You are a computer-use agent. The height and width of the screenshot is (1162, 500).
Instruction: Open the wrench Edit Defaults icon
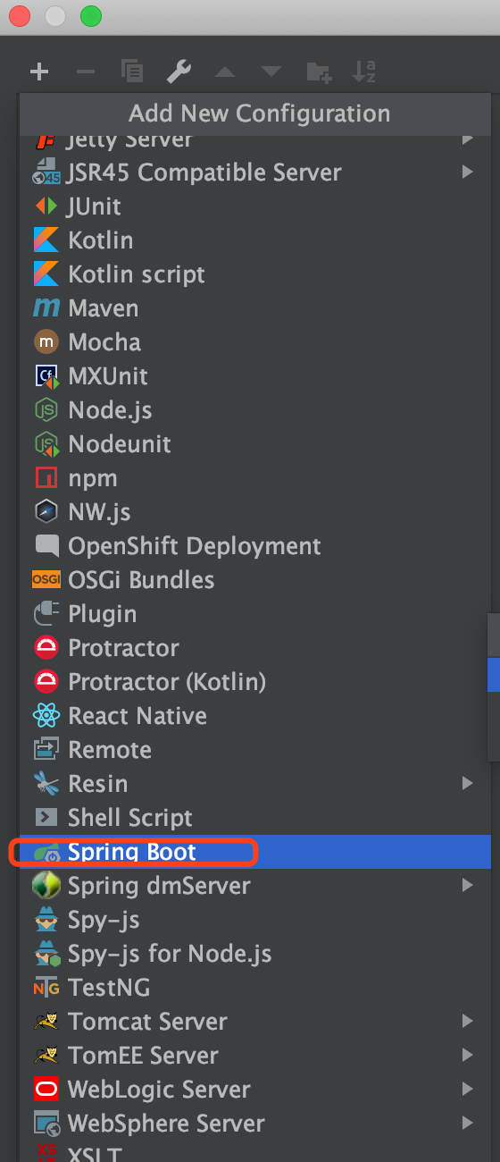179,72
